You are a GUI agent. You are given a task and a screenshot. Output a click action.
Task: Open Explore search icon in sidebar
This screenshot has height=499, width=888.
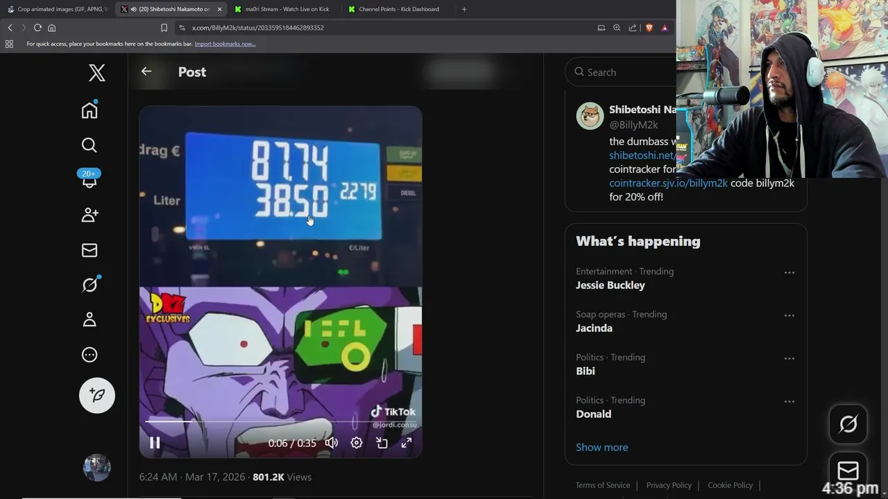[89, 145]
